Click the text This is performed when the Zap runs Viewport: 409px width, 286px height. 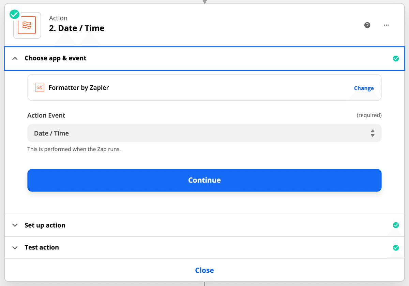[x=74, y=149]
